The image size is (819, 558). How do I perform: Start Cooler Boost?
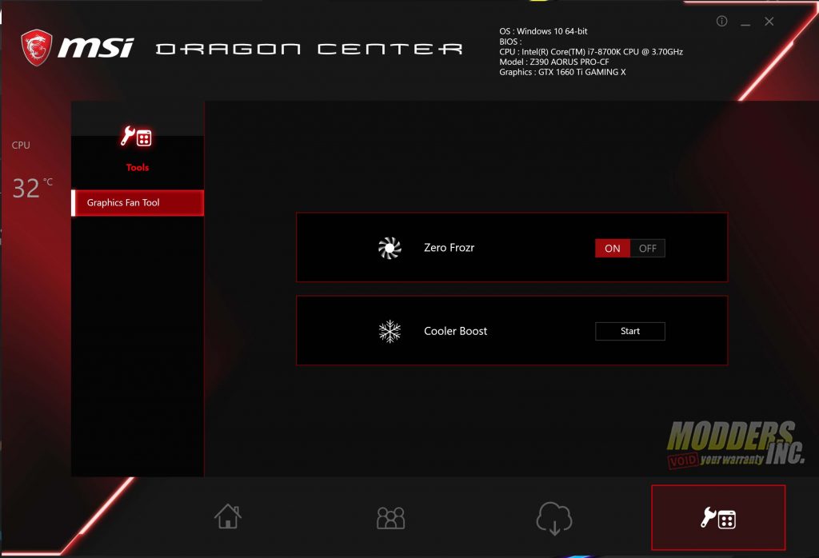[630, 332]
